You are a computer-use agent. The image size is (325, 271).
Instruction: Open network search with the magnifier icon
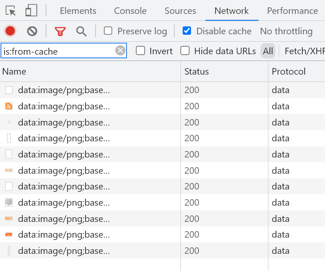[81, 32]
